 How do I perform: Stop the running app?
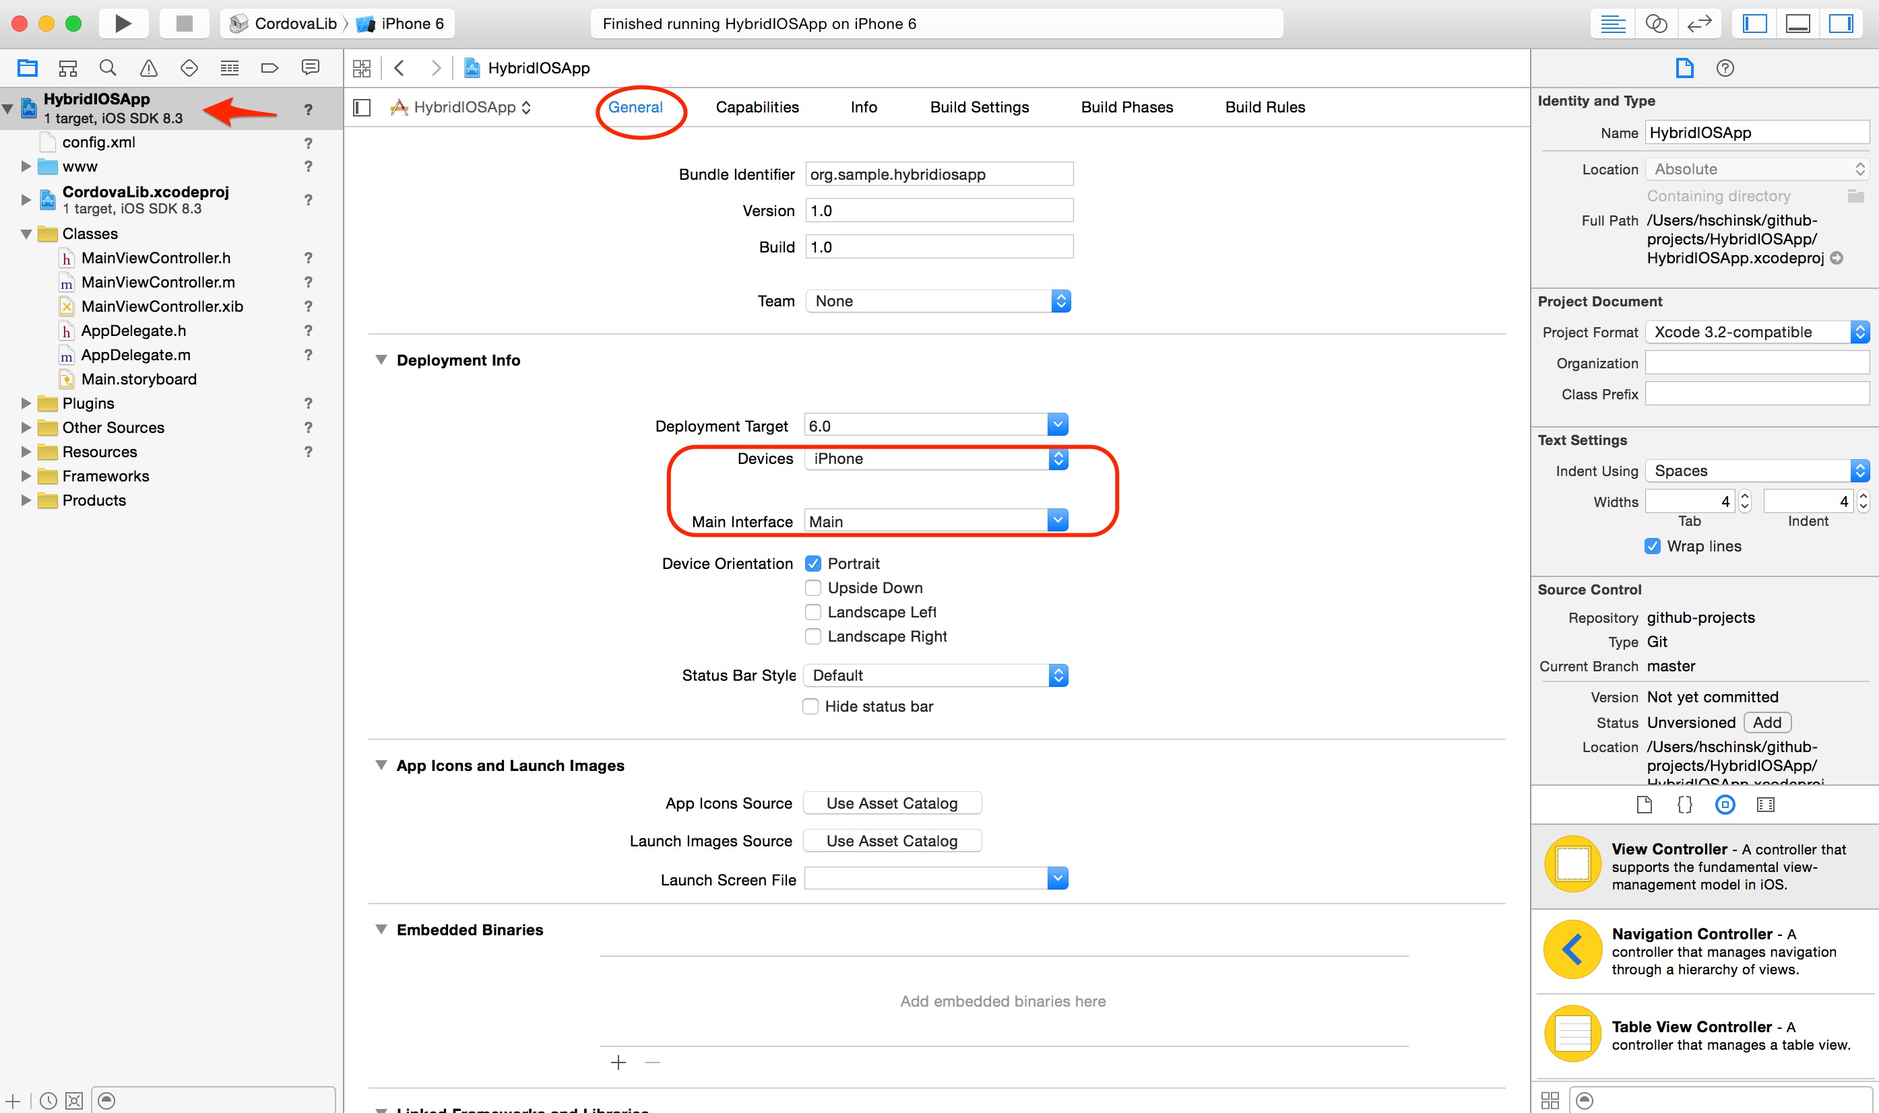[184, 24]
